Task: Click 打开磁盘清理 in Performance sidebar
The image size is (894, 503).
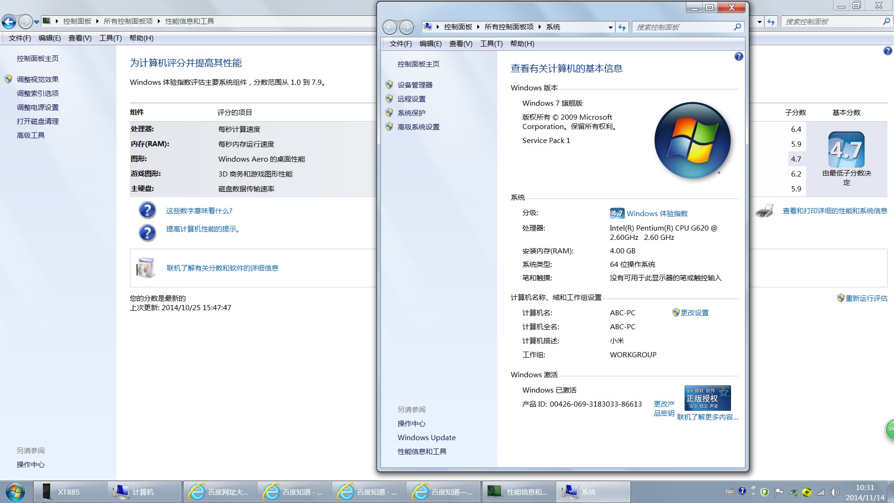Action: coord(38,121)
